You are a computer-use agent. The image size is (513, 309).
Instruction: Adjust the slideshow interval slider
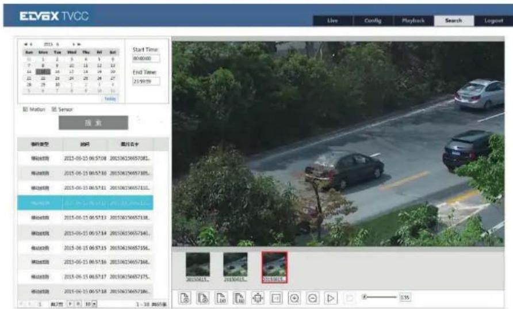tap(380, 297)
